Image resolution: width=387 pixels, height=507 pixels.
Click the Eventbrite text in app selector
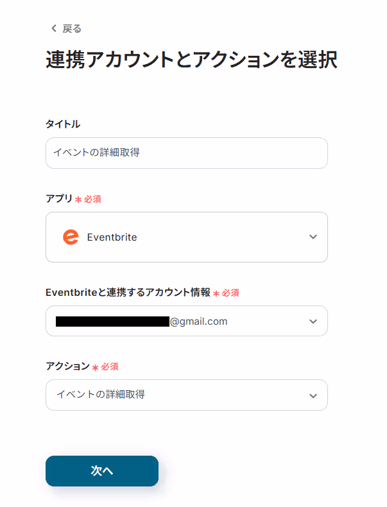112,237
